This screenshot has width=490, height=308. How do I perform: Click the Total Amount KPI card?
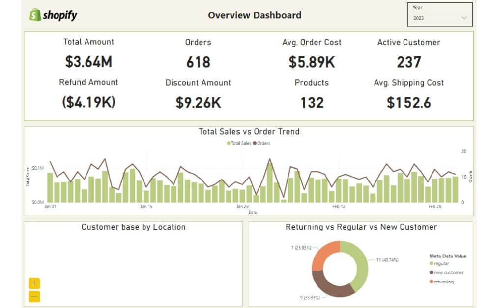pos(88,52)
